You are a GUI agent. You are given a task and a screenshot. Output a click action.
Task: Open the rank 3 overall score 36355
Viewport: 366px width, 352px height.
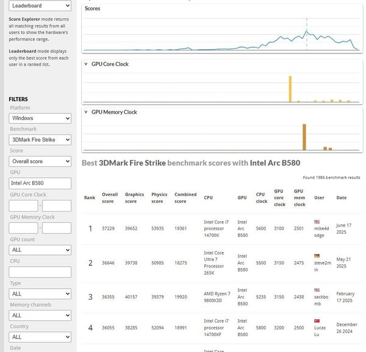[x=108, y=297]
